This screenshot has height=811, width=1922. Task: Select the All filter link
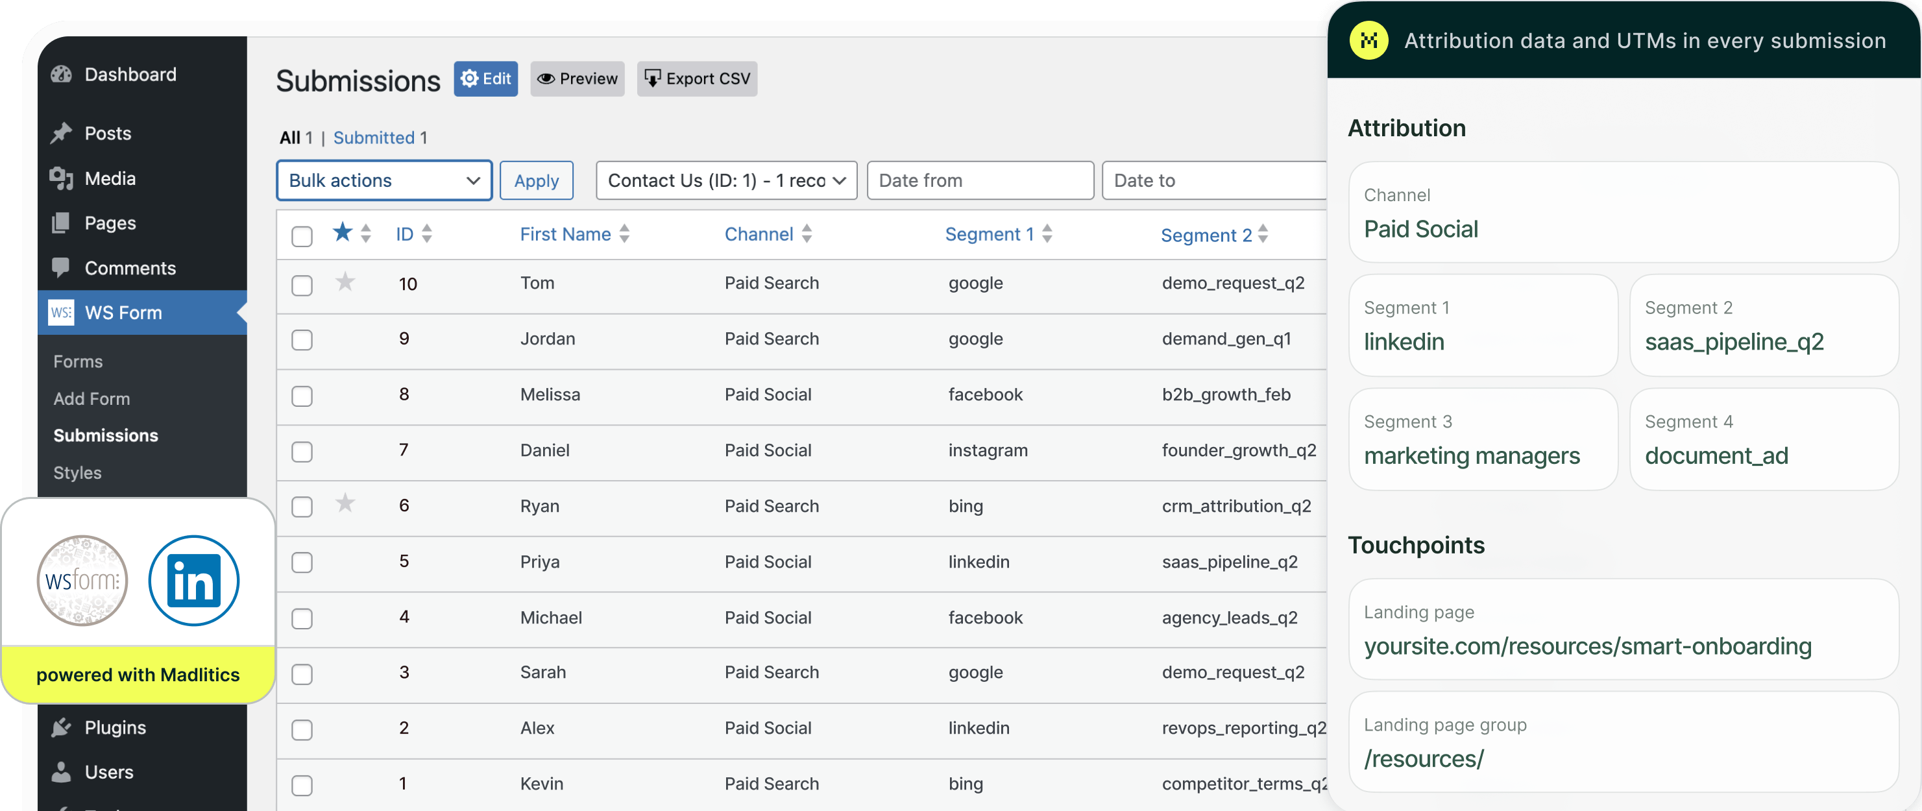(290, 138)
